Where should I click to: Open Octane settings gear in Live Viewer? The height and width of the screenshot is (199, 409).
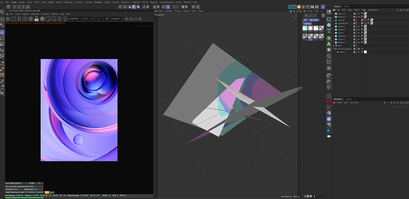pyautogui.click(x=31, y=19)
